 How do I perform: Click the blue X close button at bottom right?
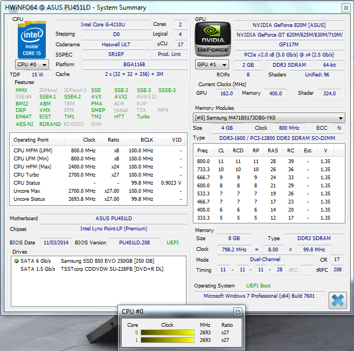[338, 300]
